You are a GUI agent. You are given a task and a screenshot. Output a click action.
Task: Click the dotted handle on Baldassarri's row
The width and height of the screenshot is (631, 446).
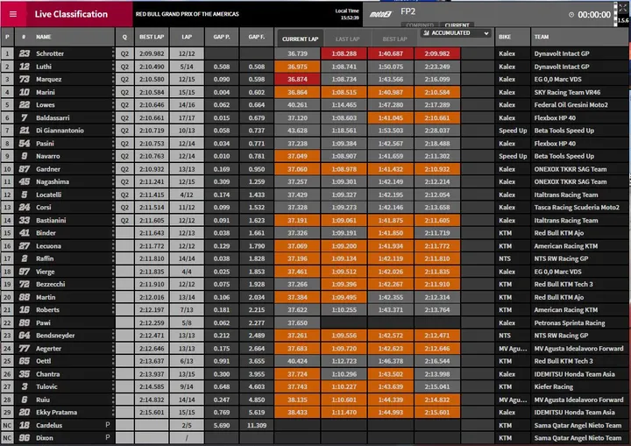click(113, 118)
